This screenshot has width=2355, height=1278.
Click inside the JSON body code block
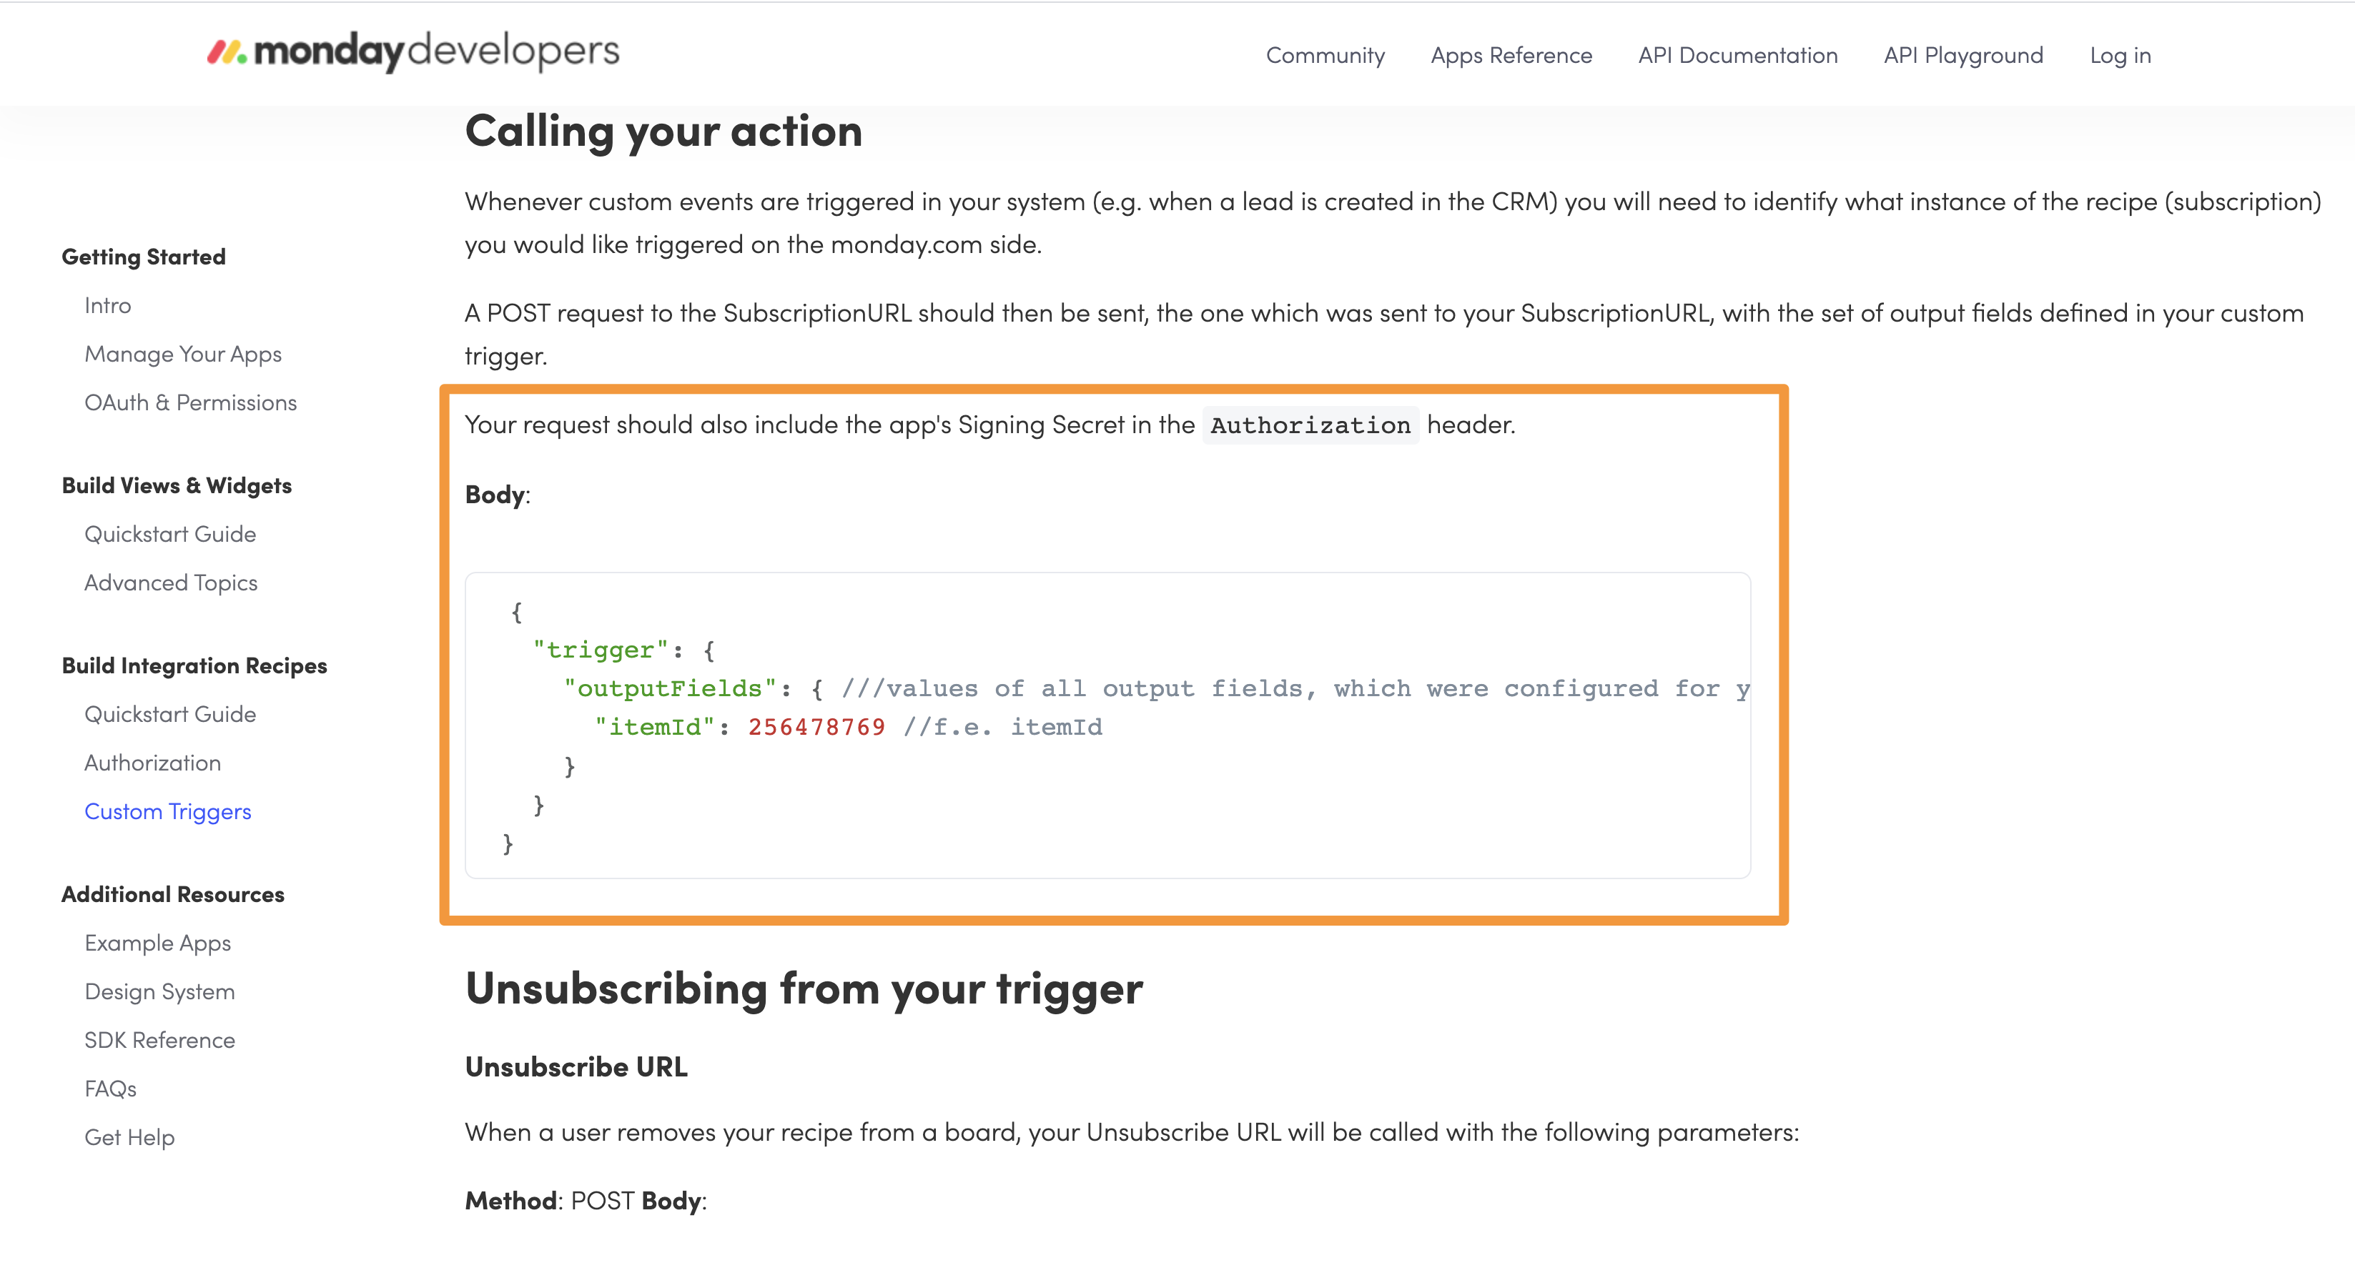tap(1107, 725)
